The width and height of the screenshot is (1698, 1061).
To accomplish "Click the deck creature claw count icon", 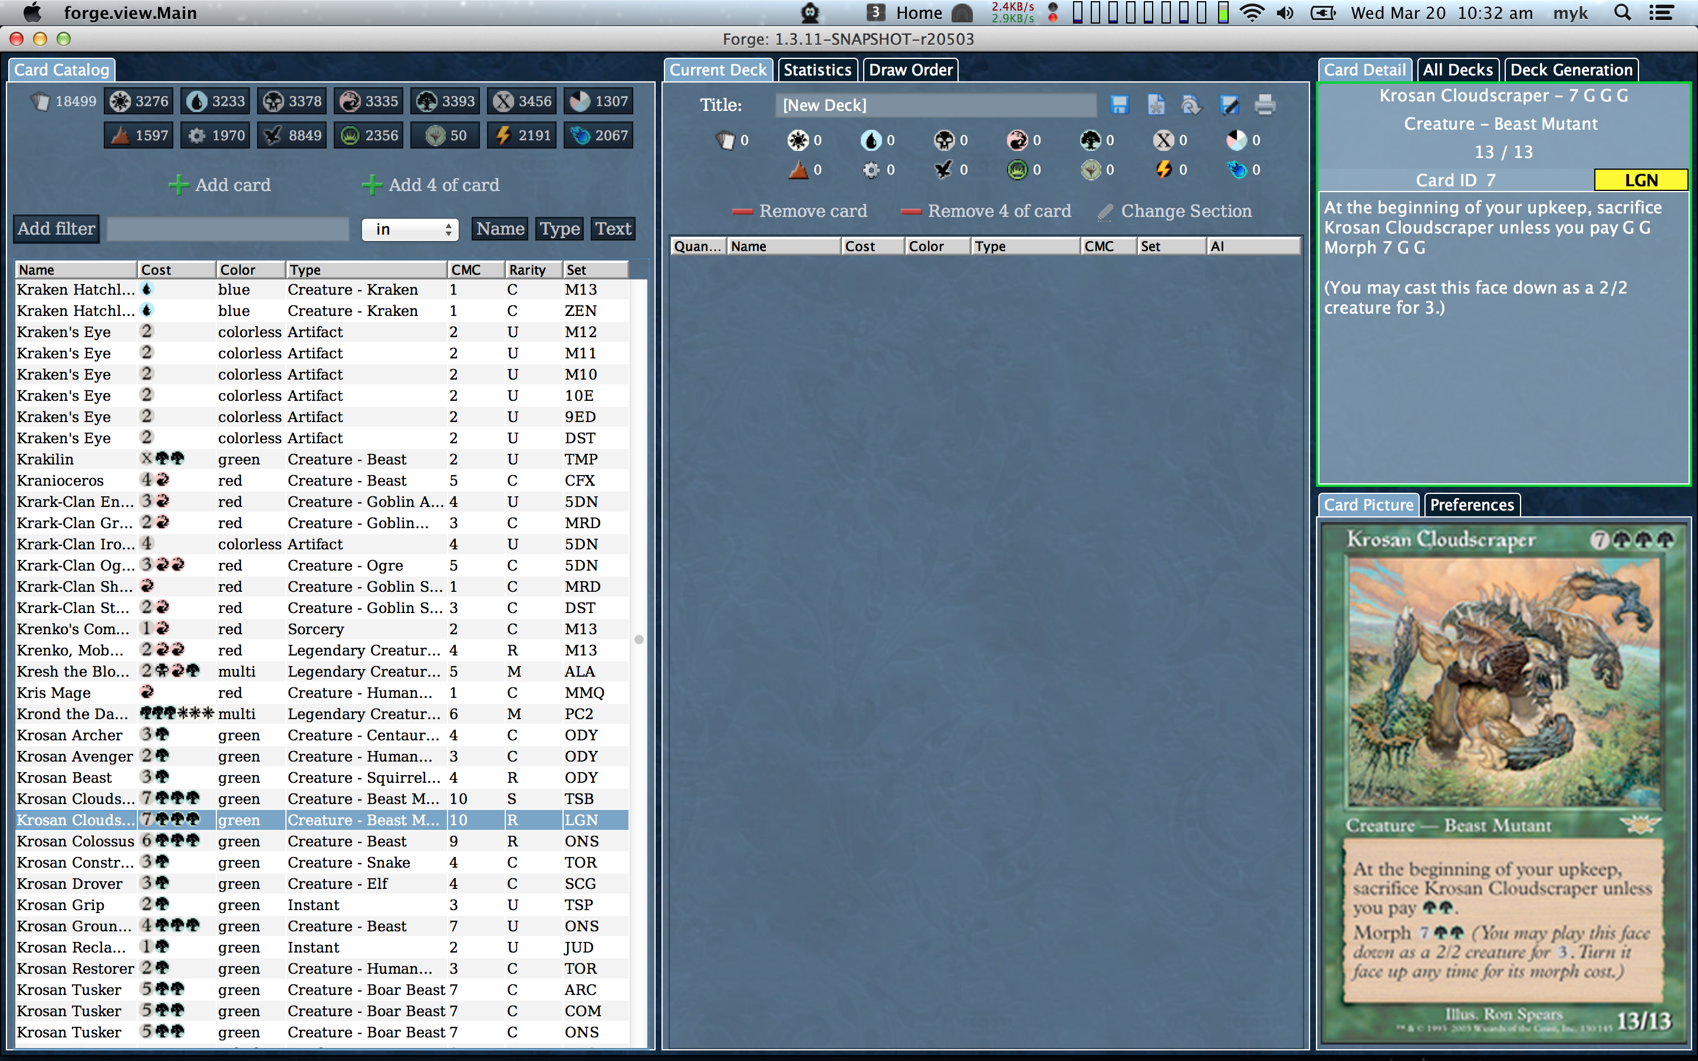I will [x=944, y=170].
